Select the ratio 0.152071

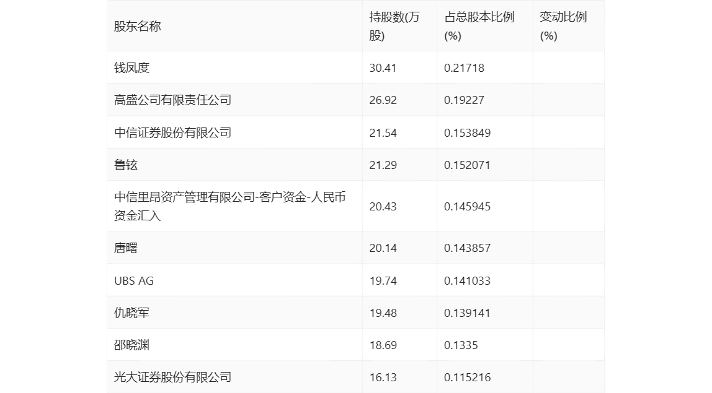point(467,165)
